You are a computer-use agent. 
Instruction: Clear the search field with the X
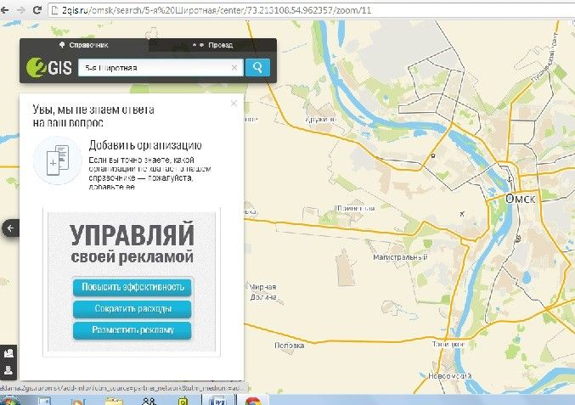(x=235, y=68)
